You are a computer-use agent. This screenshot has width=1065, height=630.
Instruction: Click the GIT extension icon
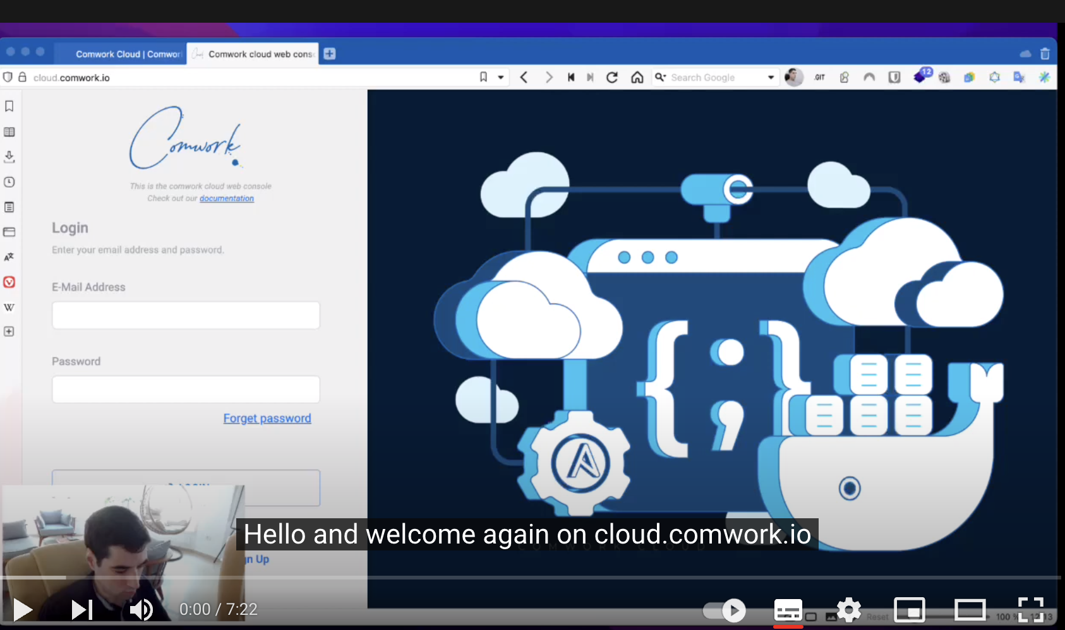819,77
